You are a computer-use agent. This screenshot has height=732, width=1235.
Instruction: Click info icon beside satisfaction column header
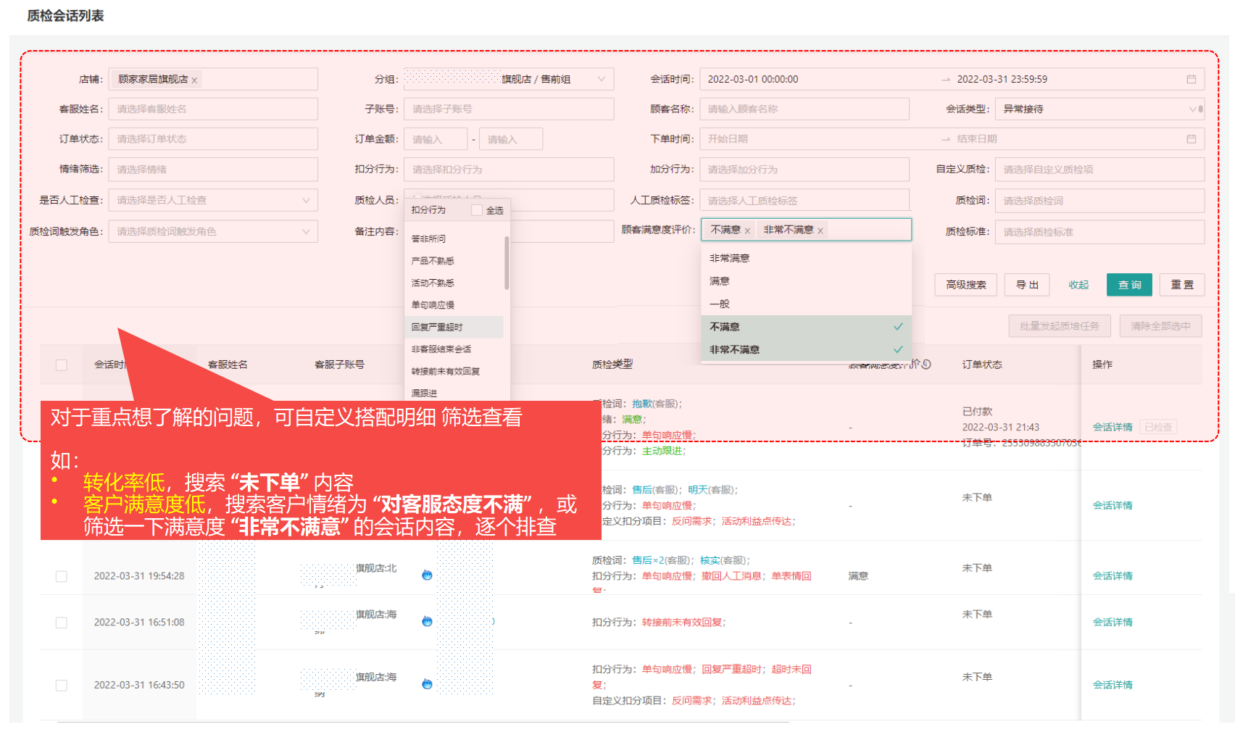tap(926, 364)
